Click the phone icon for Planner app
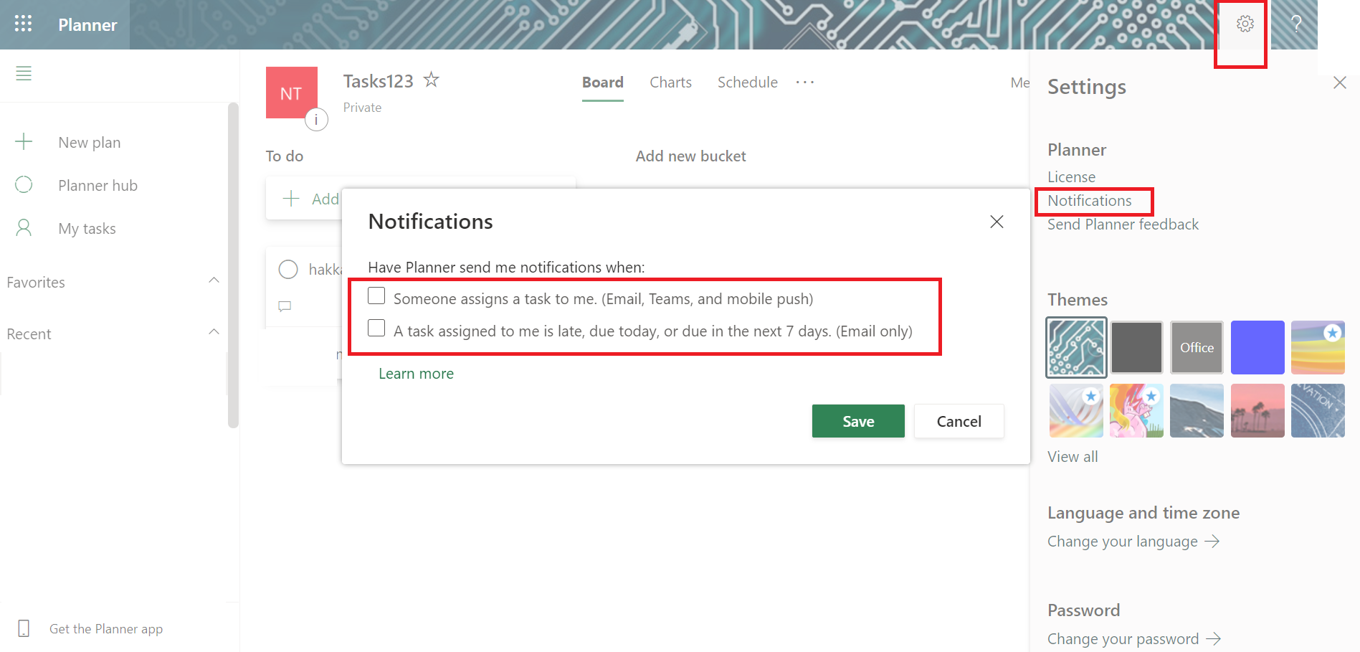This screenshot has width=1360, height=652. [24, 628]
